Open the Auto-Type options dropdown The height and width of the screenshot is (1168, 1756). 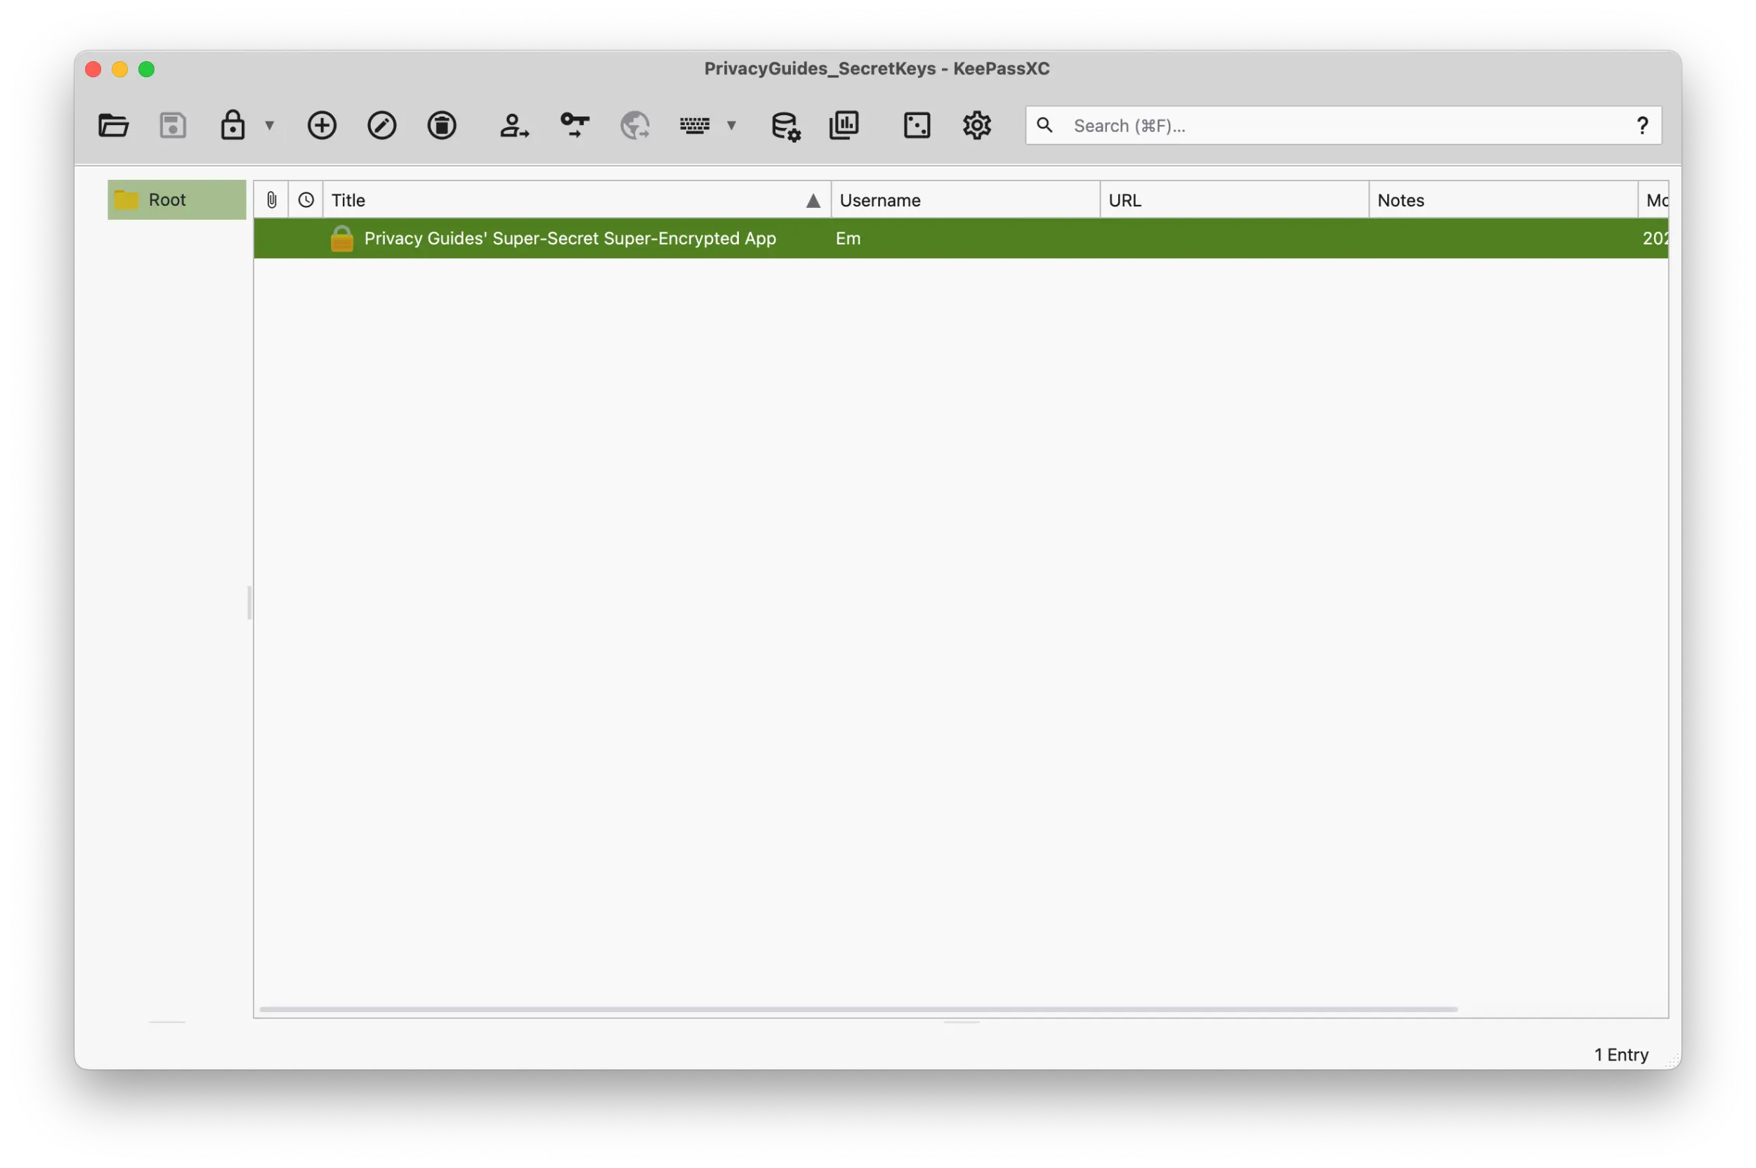733,125
